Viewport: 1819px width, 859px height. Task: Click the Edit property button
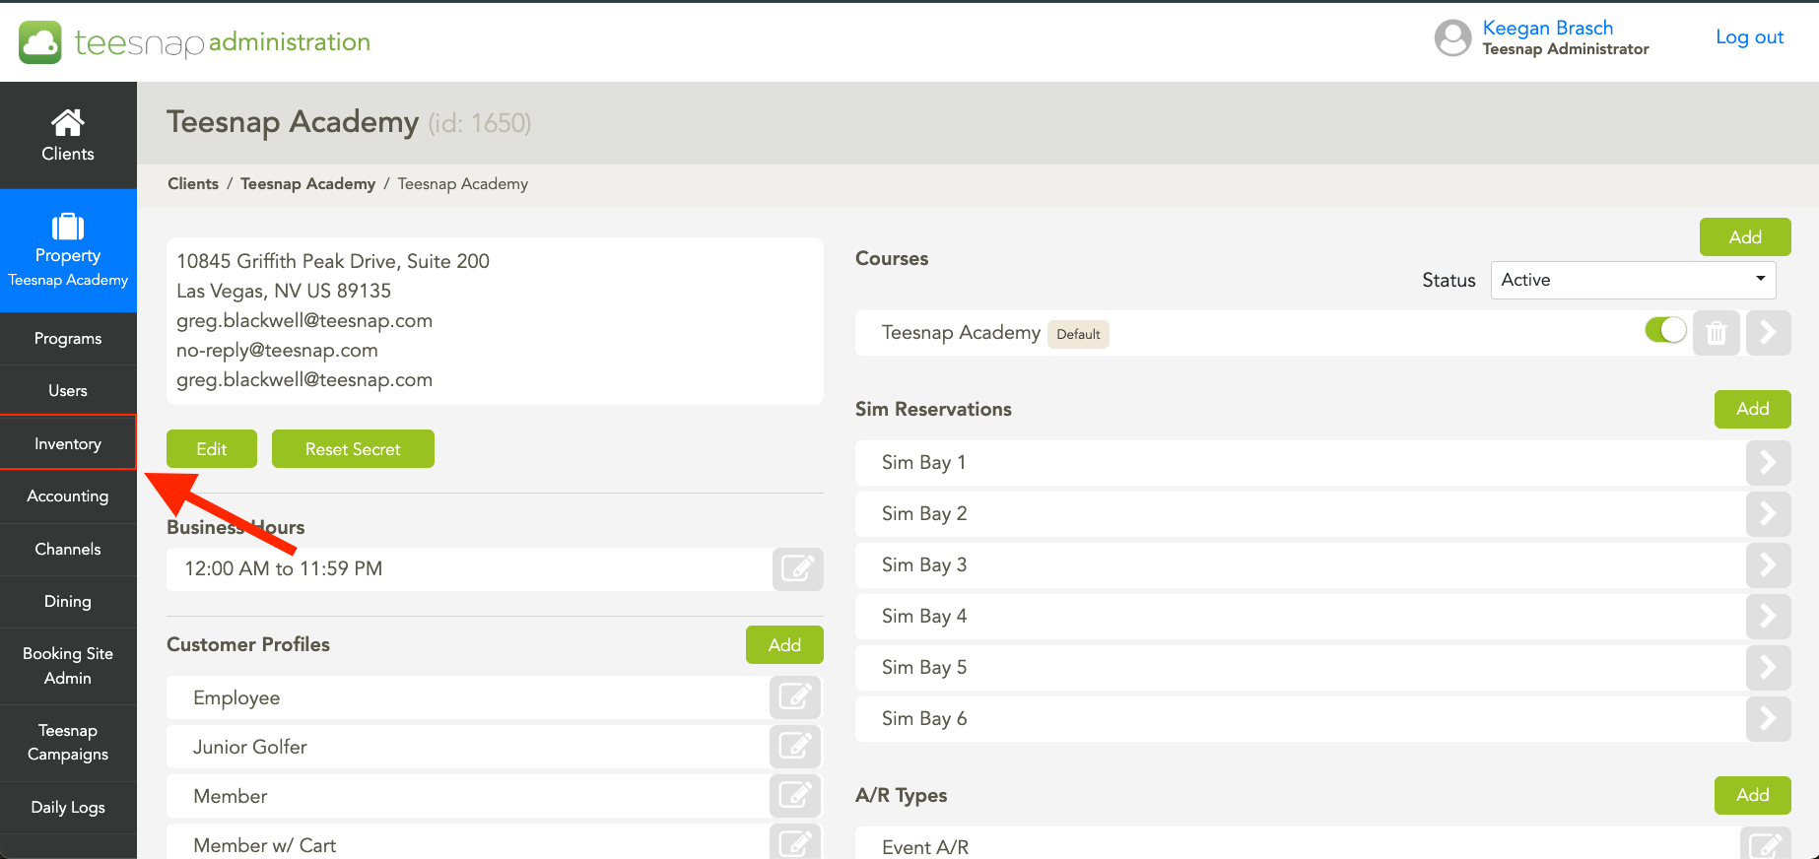click(x=212, y=449)
